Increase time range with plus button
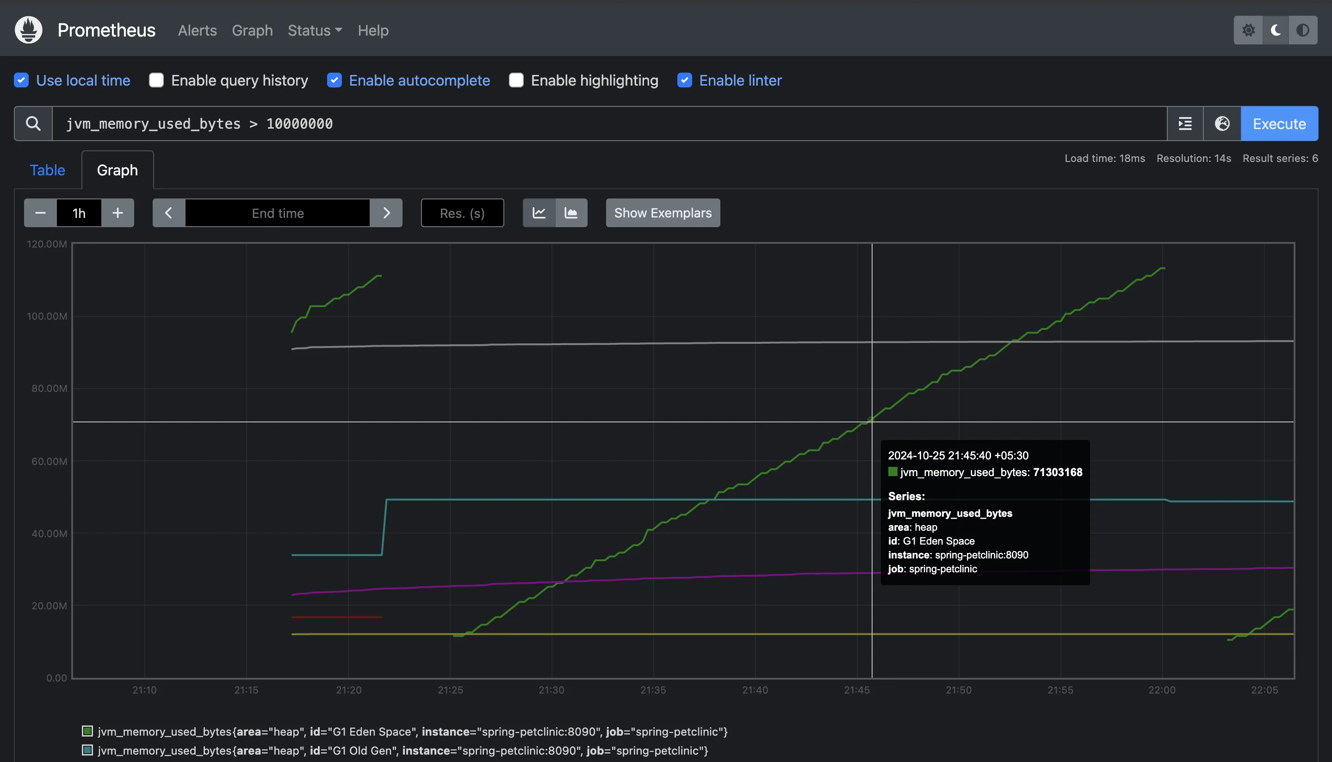Viewport: 1332px width, 762px height. click(118, 213)
